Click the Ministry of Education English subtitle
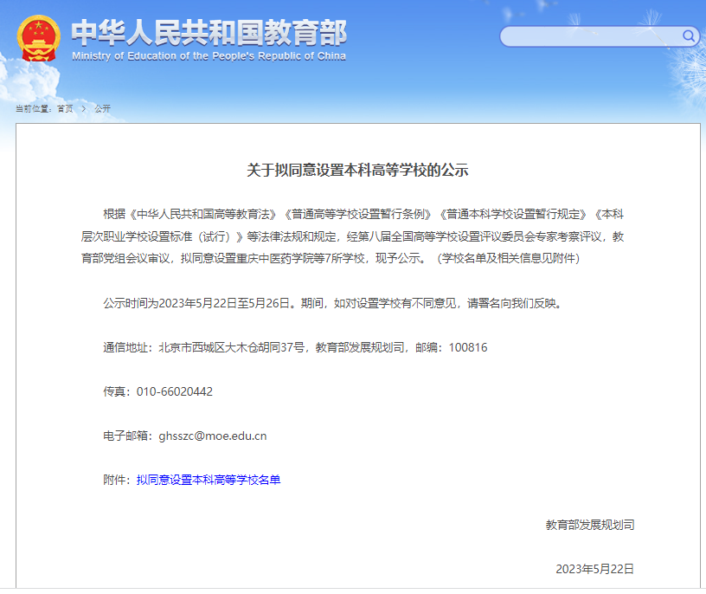This screenshot has width=706, height=594. (x=209, y=56)
